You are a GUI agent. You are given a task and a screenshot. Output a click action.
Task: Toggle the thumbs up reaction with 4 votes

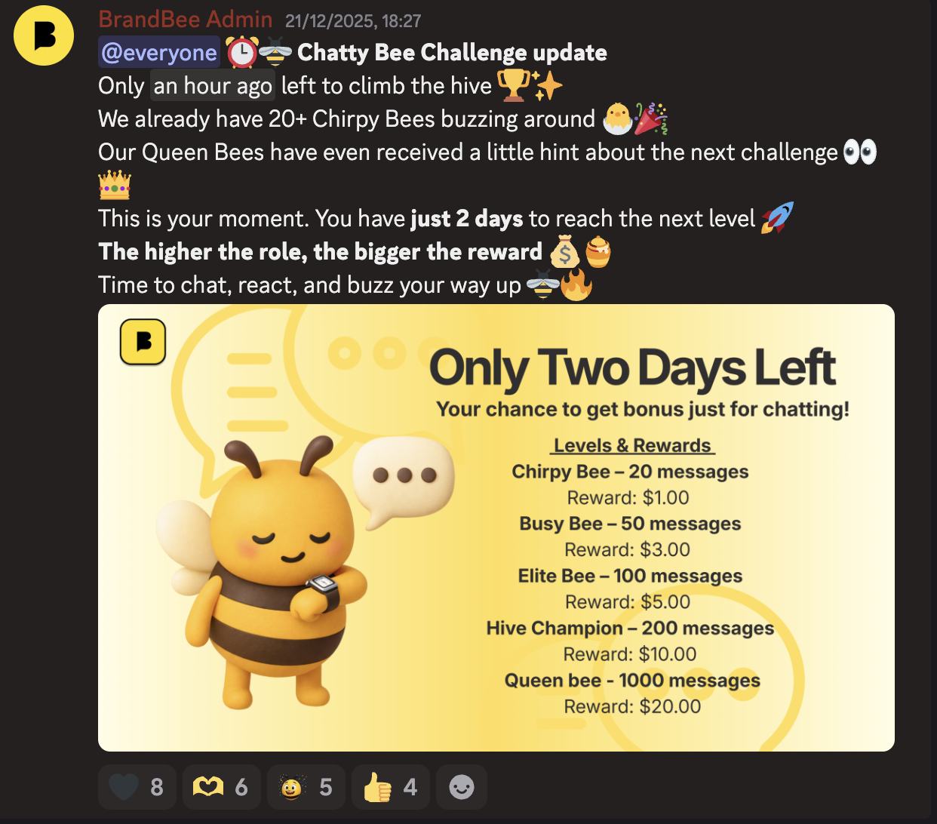[x=390, y=787]
